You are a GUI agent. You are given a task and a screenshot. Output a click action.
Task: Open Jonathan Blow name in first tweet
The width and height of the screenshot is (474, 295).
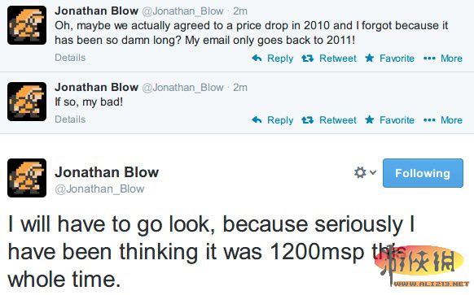pyautogui.click(x=96, y=11)
